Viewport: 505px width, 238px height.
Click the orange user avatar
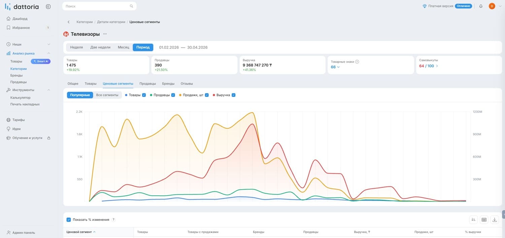(x=492, y=6)
